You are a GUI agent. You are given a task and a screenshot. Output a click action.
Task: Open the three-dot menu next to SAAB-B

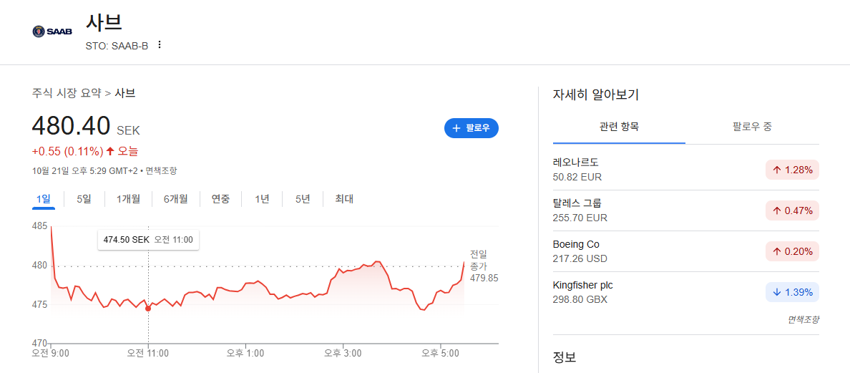[x=160, y=44]
